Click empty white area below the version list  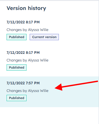(49, 116)
